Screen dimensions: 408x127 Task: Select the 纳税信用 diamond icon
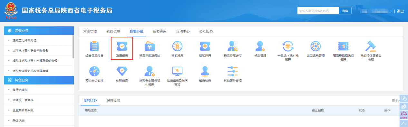pos(122,71)
